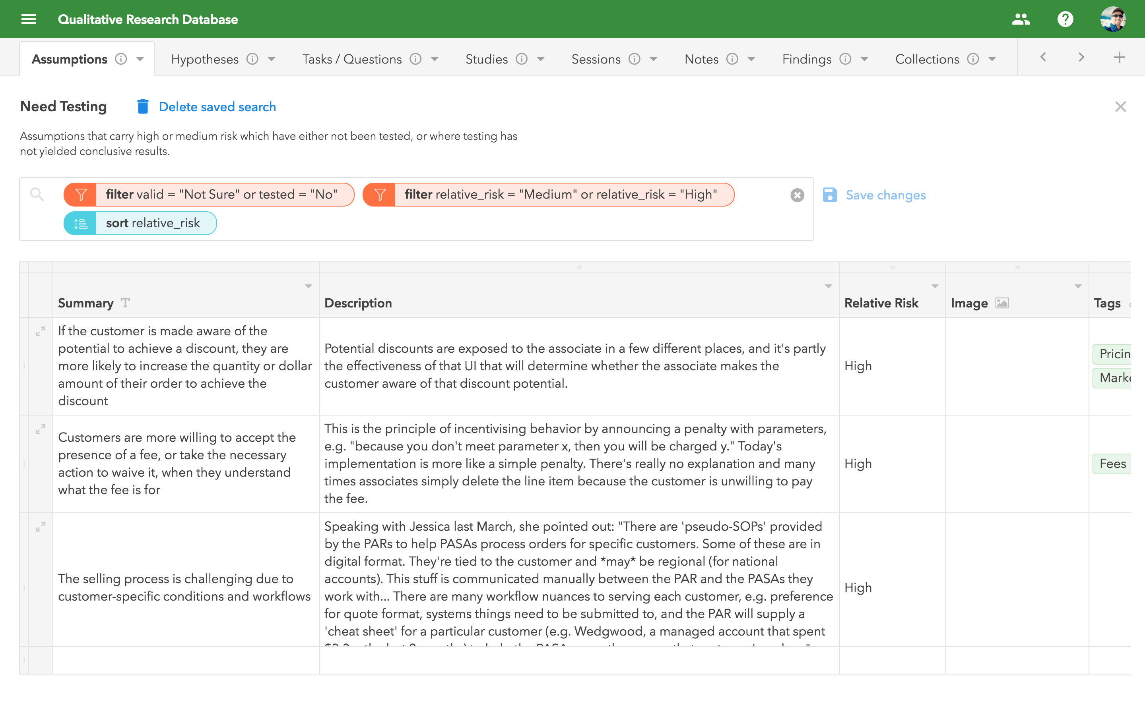Click the save disk icon beside Save changes
This screenshot has height=715, width=1145.
point(831,194)
